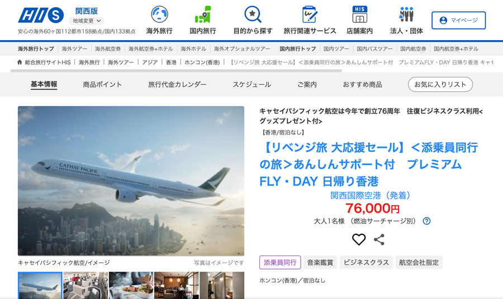Open the 海外航空券 link in the sub navigation
The image size is (503, 299).
[x=108, y=49]
